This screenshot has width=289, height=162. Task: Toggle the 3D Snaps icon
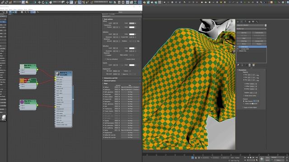(x=75, y=2)
